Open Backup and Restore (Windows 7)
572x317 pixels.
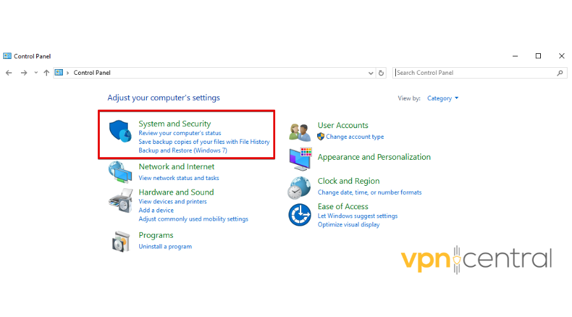point(182,151)
